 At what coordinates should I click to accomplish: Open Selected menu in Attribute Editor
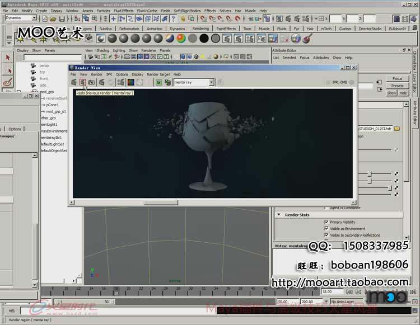[290, 58]
